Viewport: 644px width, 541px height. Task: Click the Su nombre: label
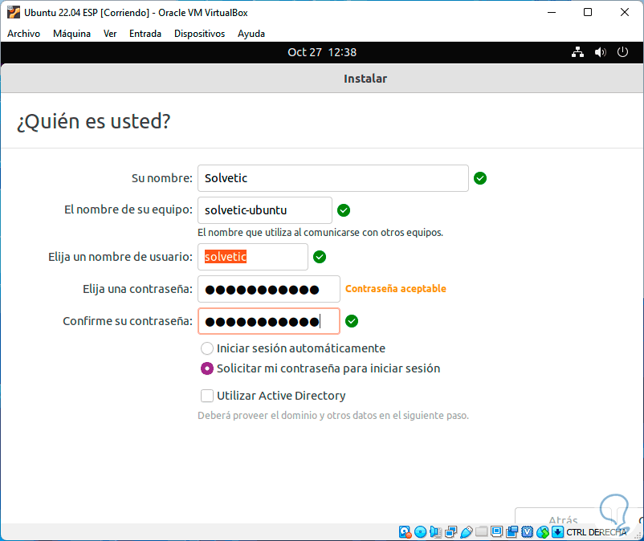[x=162, y=178]
